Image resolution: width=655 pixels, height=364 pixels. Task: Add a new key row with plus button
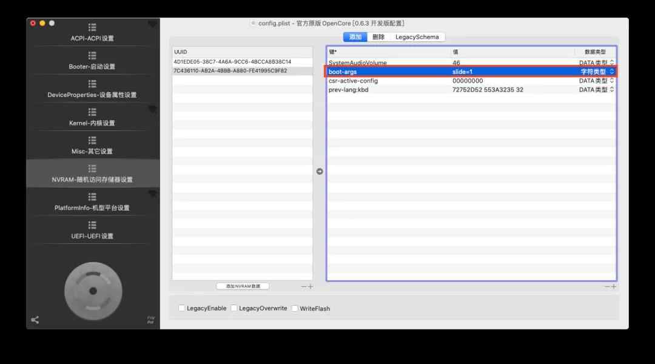click(614, 287)
